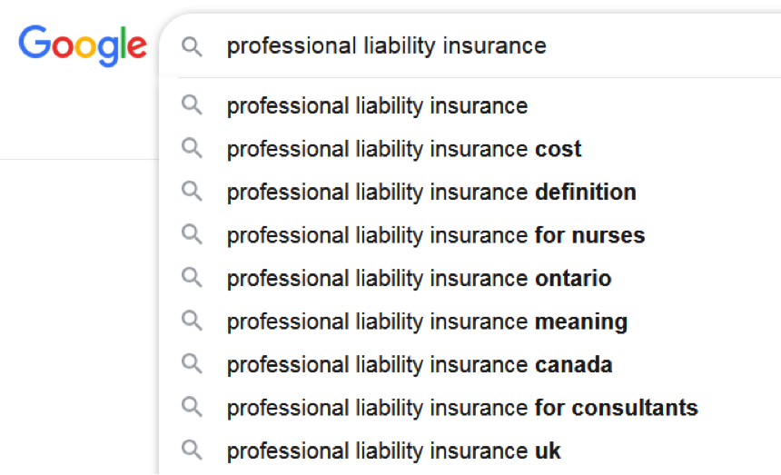Click magnifier icon beside the 'meaning' suggestion

[x=192, y=321]
